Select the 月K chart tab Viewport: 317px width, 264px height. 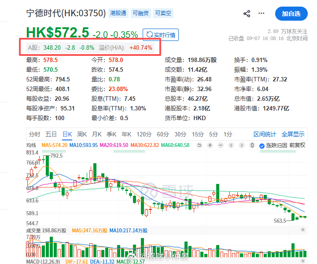tap(96, 134)
